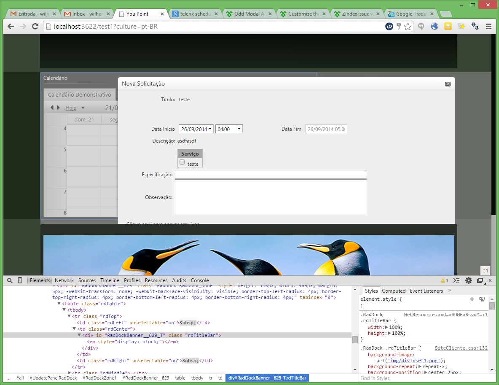The image size is (499, 385).
Task: Expand the width: 100% property triangle
Action: pos(386,327)
